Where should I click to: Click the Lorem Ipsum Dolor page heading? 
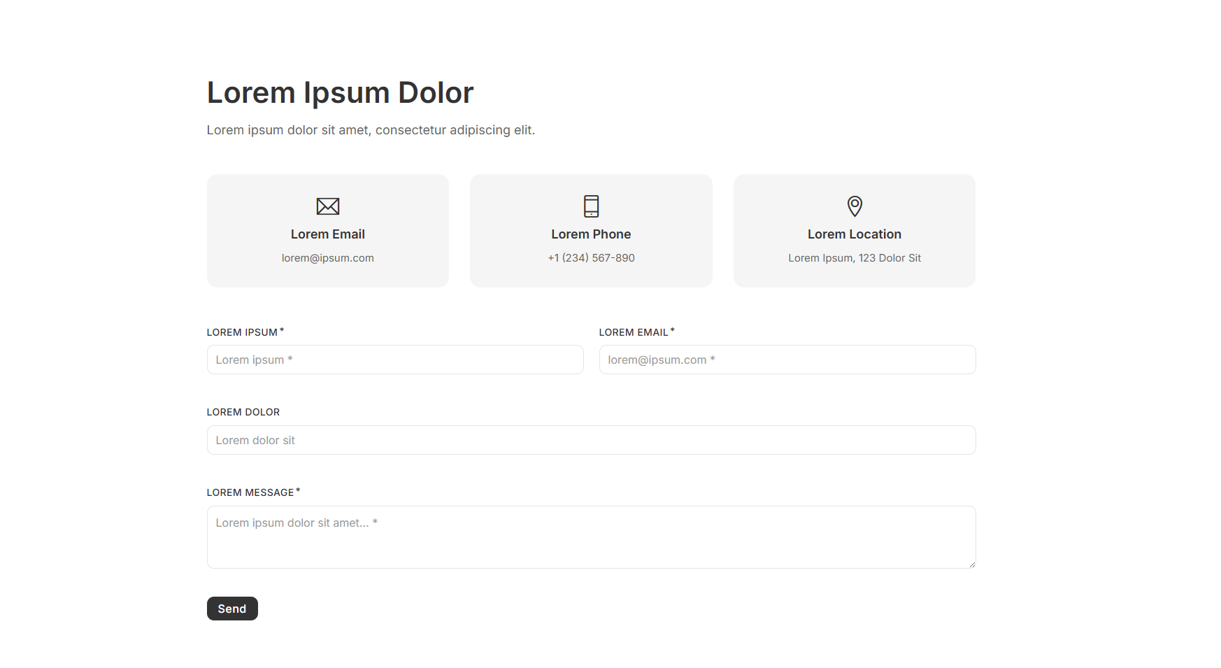tap(340, 92)
